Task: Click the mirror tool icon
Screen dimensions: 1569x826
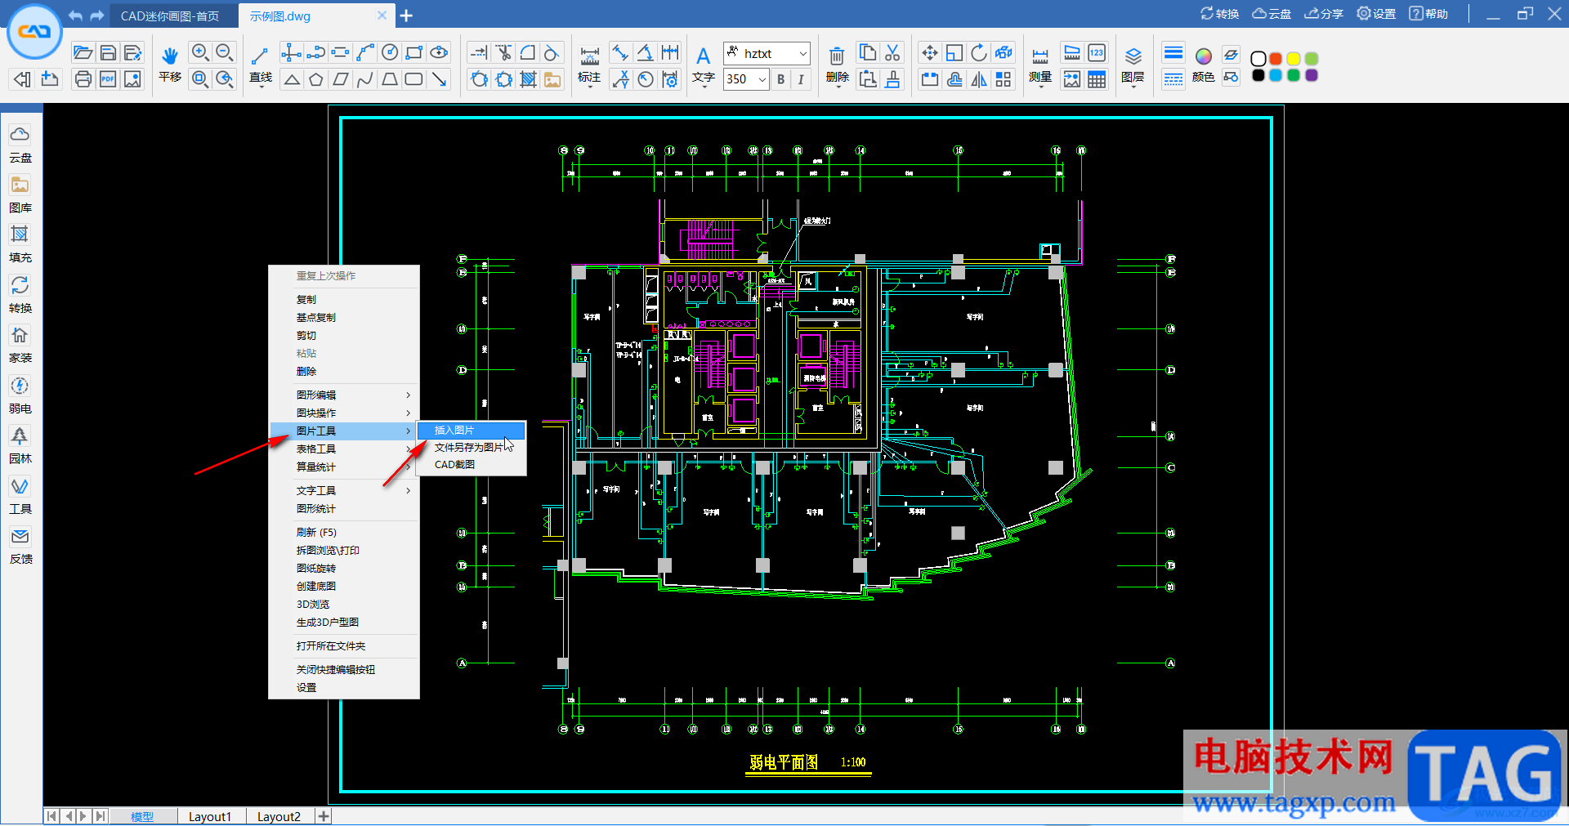Action: click(979, 79)
